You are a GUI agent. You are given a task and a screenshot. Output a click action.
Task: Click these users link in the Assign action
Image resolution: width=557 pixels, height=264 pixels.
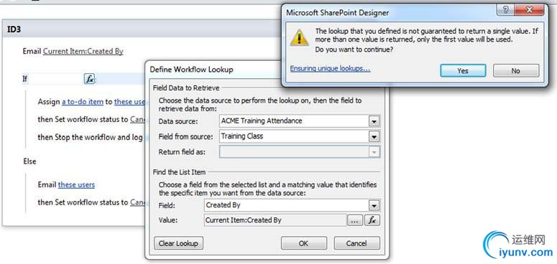click(129, 102)
